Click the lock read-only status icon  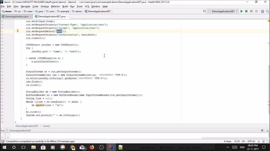tap(259, 141)
